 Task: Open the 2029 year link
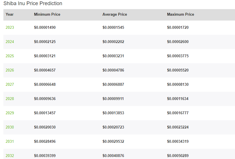coord(10,113)
